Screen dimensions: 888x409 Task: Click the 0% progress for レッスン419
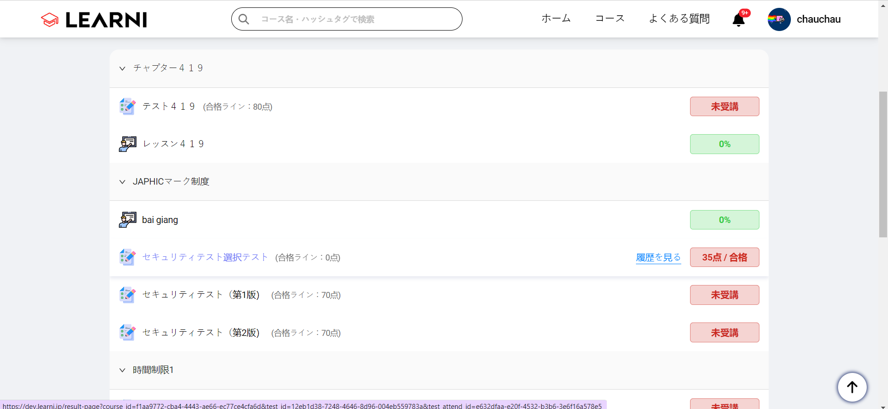tap(725, 144)
